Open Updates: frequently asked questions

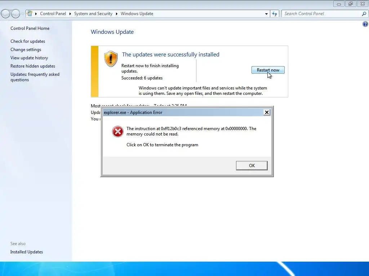point(35,77)
